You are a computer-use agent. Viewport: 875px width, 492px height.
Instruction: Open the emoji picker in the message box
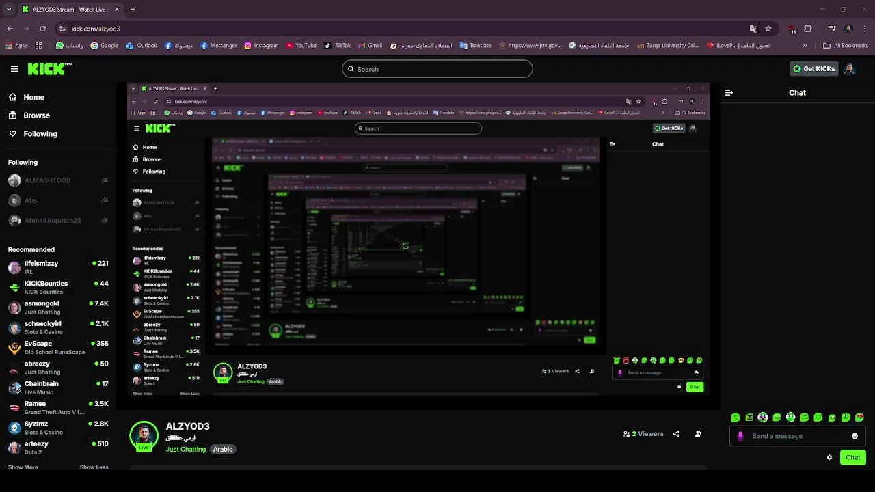click(x=854, y=436)
